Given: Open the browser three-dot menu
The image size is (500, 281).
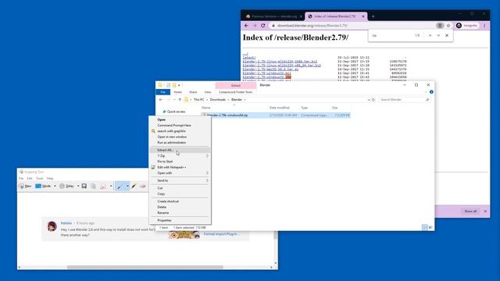Looking at the screenshot, I should pos(484,26).
